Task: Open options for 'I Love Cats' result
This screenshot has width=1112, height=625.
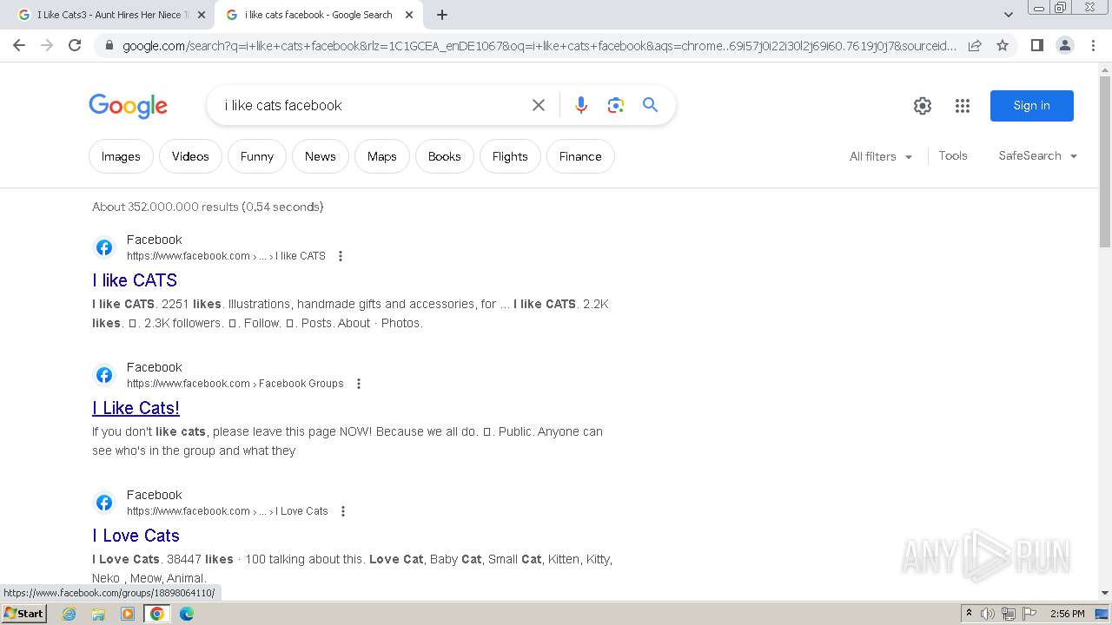Action: pos(343,511)
